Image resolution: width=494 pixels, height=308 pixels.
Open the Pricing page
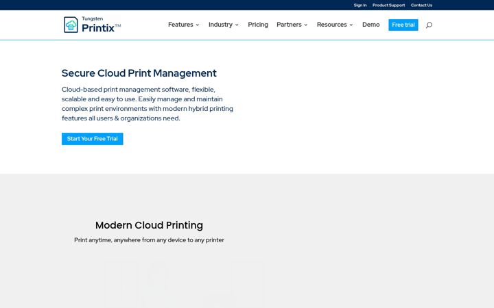[258, 25]
